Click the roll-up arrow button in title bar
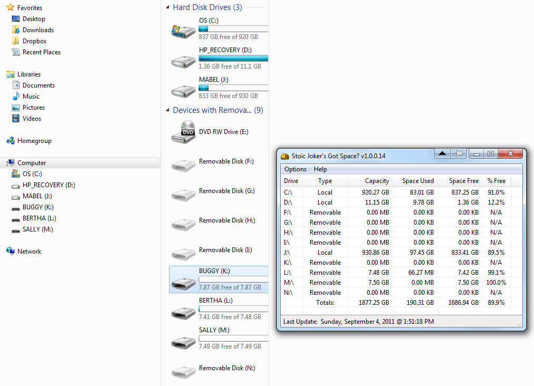Screen dimensions: 534x386 (442, 153)
